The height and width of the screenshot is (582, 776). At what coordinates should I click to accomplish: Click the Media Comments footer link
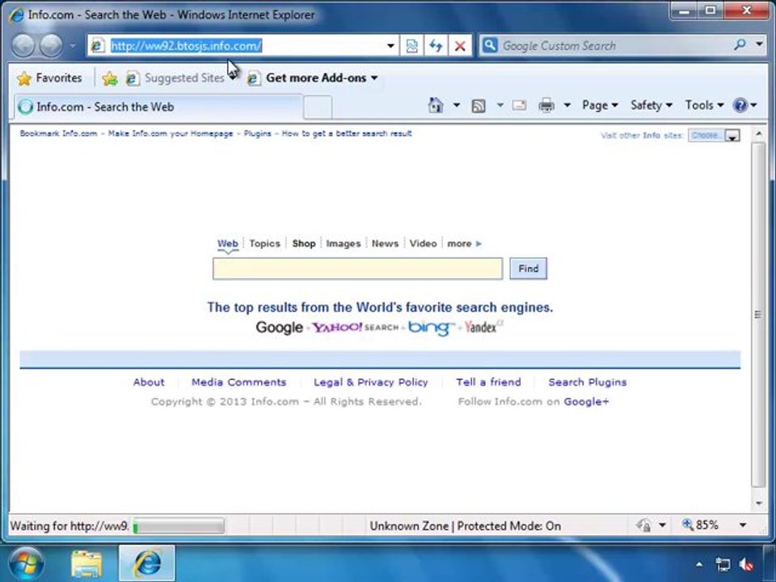tap(239, 382)
